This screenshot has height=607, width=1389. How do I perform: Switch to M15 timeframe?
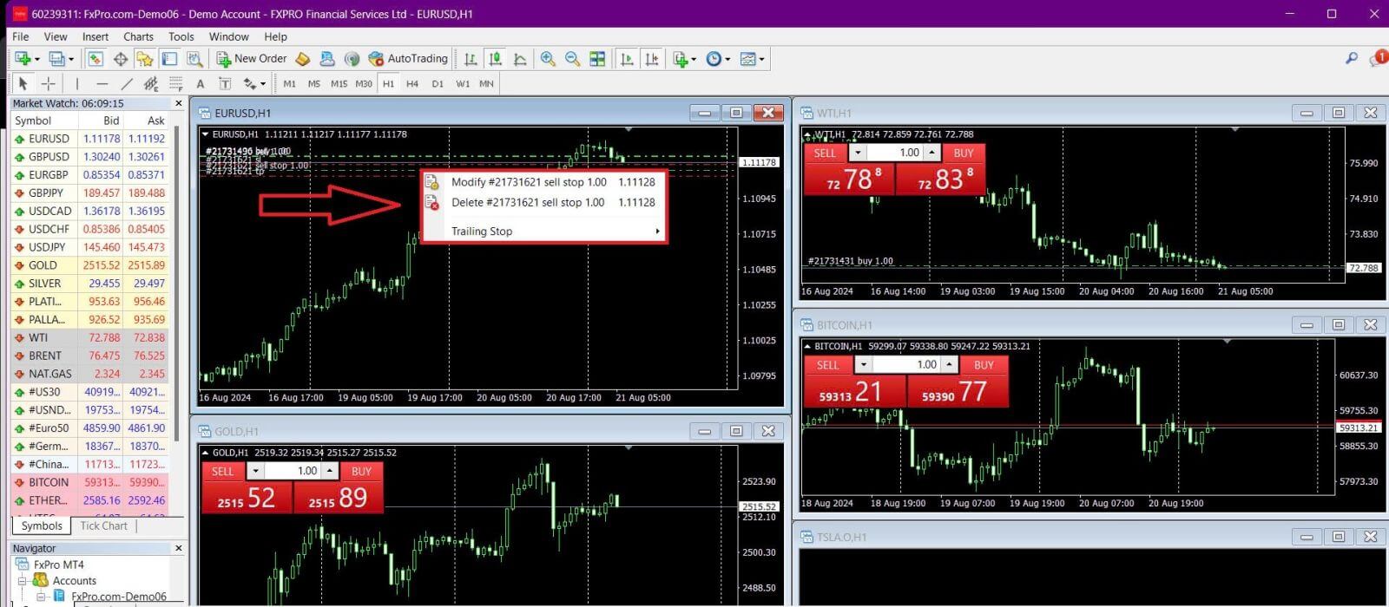coord(339,84)
